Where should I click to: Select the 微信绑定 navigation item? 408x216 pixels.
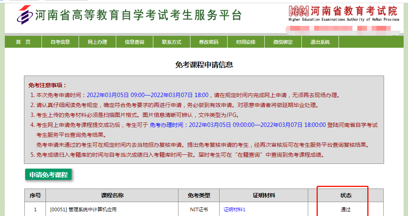pos(283,42)
